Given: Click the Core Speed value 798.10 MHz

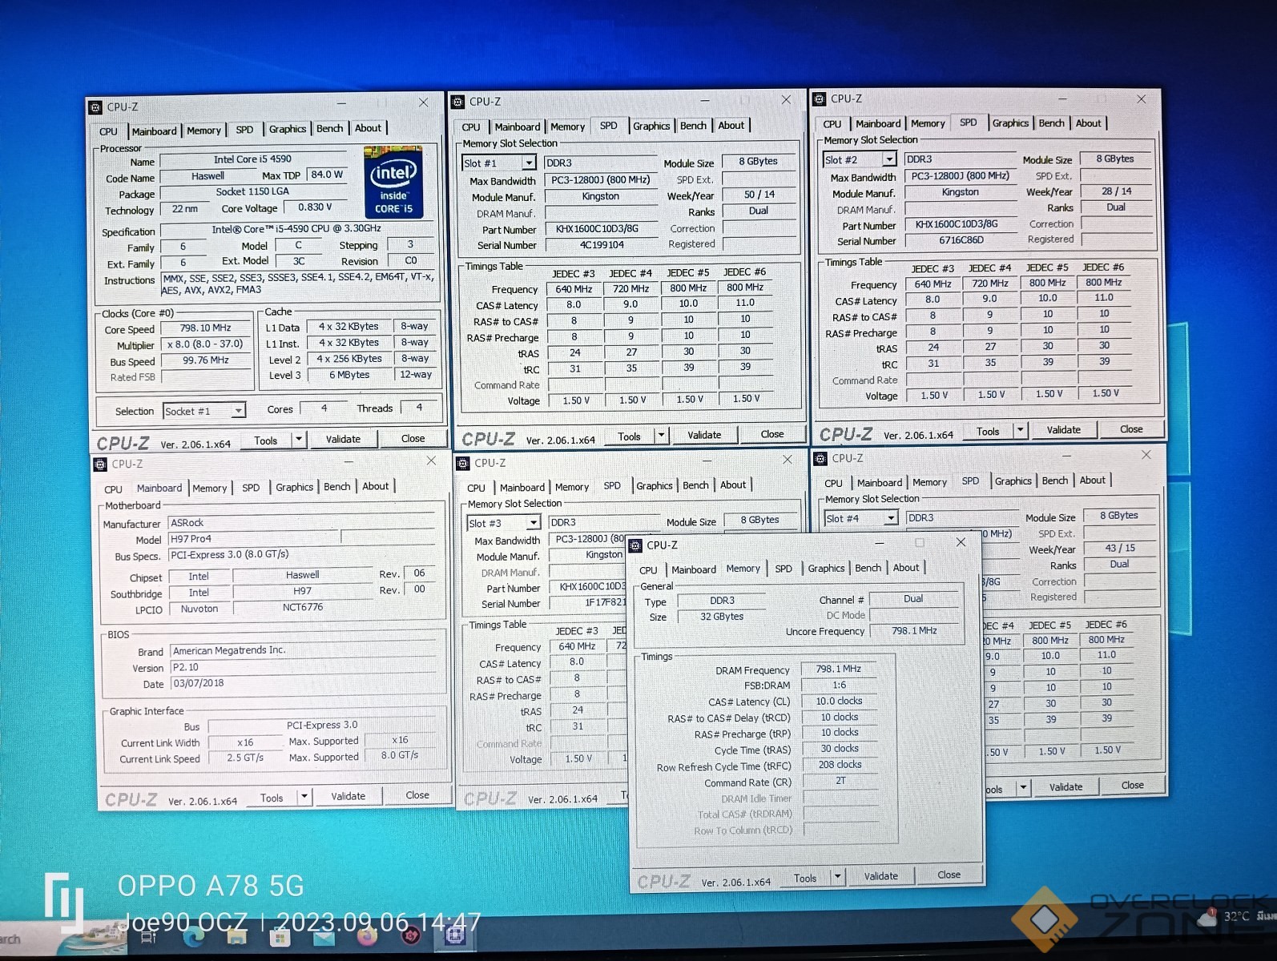Looking at the screenshot, I should (206, 328).
